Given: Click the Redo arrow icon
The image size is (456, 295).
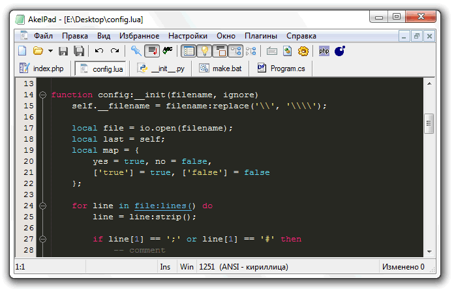Looking at the screenshot, I should tap(115, 51).
